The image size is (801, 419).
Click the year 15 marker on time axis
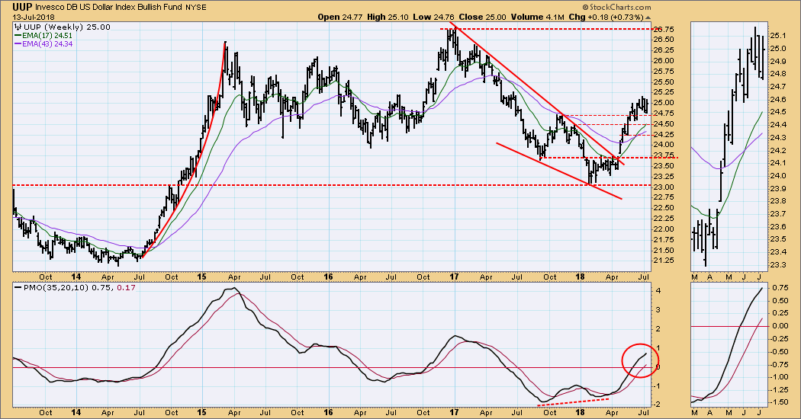click(x=202, y=277)
